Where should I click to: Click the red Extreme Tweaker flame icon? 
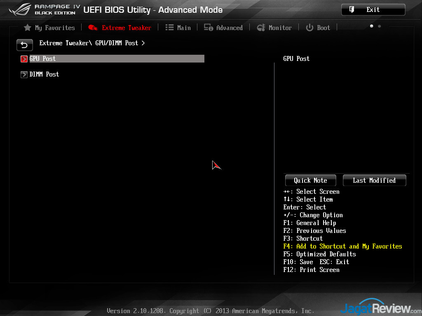pyautogui.click(x=93, y=28)
